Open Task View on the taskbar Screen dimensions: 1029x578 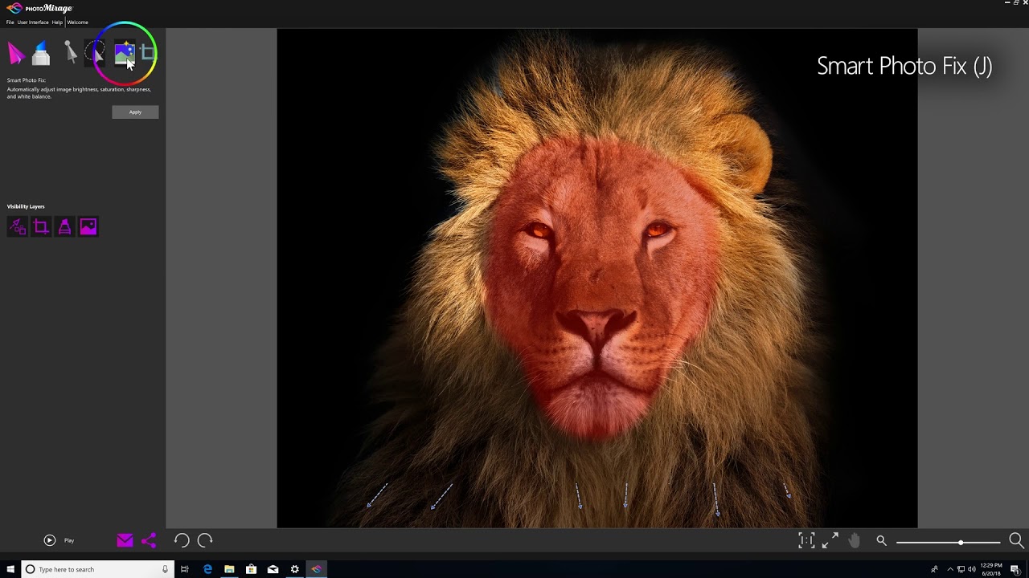(x=185, y=569)
